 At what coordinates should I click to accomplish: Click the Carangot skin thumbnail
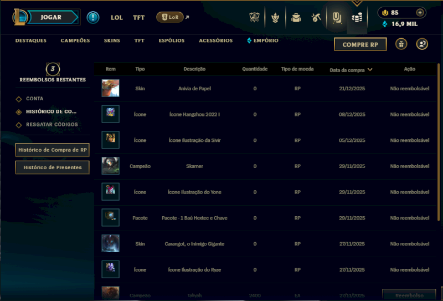click(x=110, y=243)
